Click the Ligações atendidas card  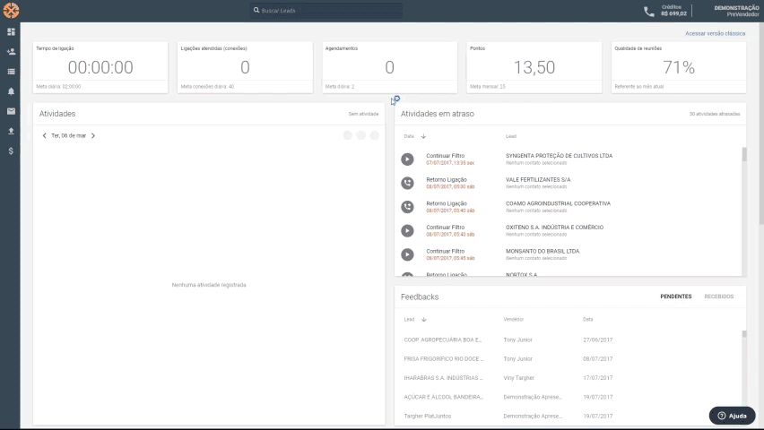(245, 67)
